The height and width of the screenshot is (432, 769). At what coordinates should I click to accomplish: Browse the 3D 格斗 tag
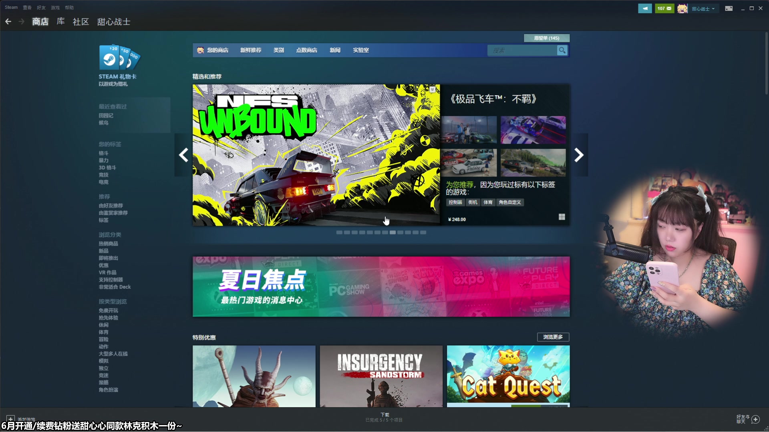click(107, 168)
